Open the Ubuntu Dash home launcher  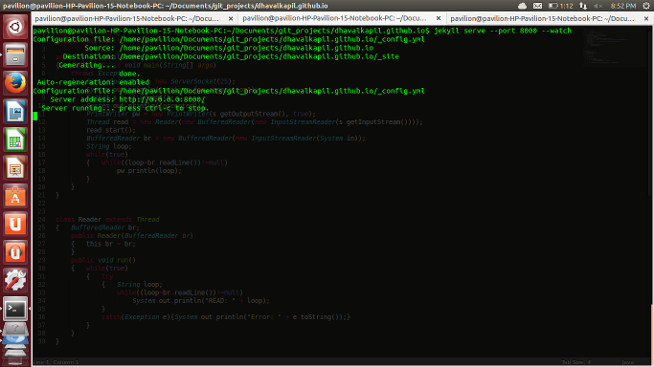tap(15, 27)
